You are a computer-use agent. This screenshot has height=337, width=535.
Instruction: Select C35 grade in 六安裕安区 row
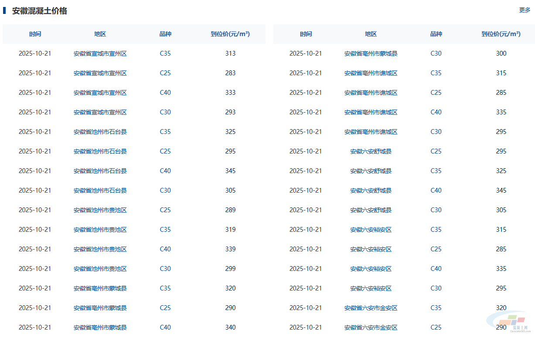pos(436,230)
